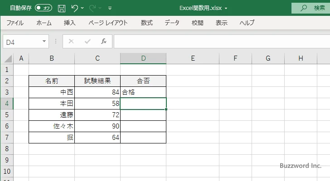
Task: Click the cell containing 佐々木
Action: 52,126
